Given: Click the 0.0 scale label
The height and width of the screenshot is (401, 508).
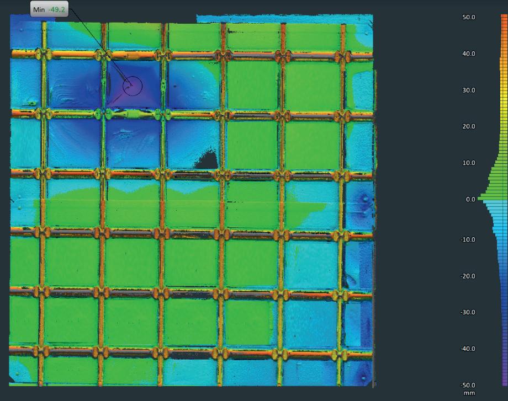Looking at the screenshot, I should pyautogui.click(x=470, y=199).
